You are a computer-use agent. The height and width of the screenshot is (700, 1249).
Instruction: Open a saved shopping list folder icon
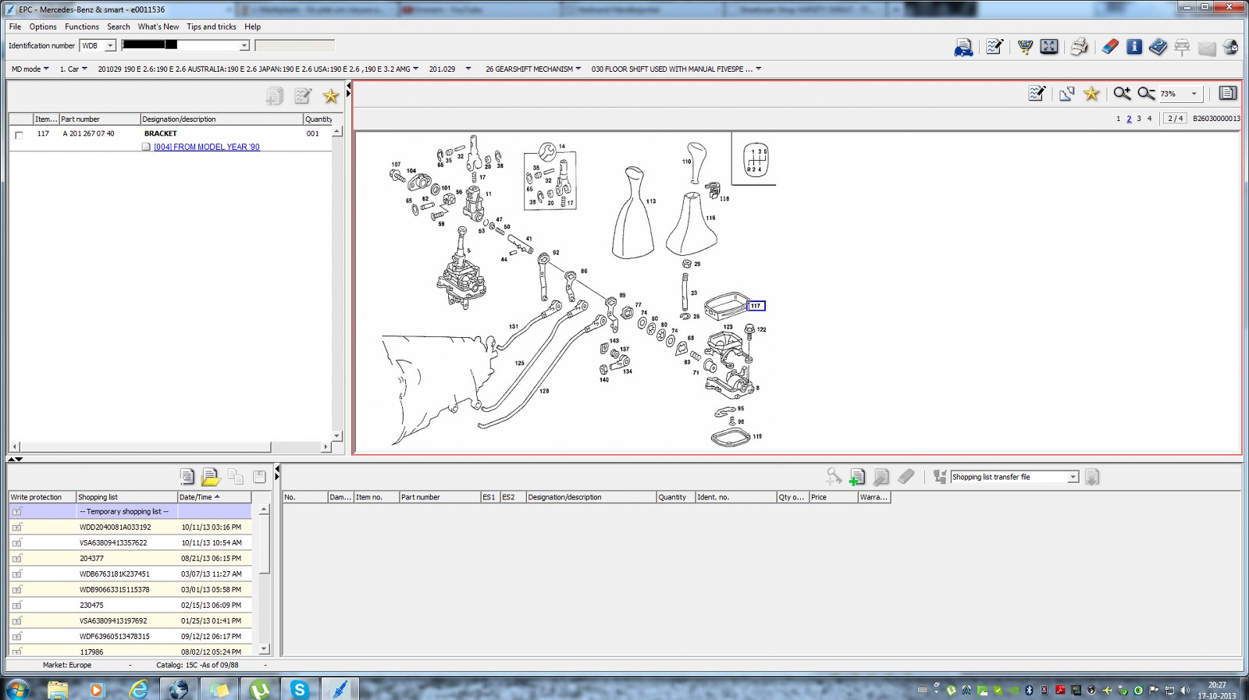coord(211,477)
